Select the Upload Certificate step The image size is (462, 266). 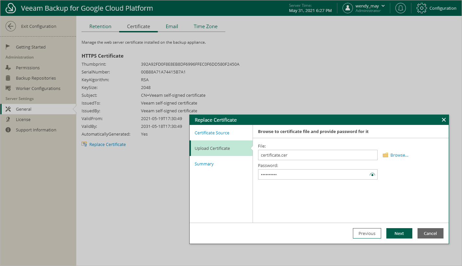point(221,148)
